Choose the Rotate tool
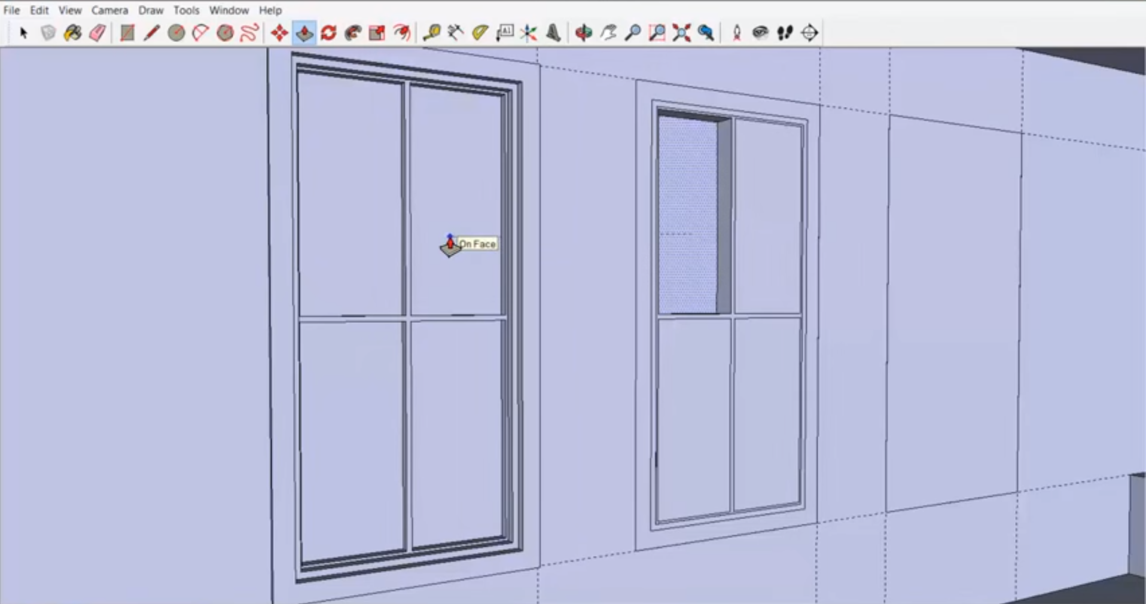Viewport: 1146px width, 604px height. coord(328,33)
